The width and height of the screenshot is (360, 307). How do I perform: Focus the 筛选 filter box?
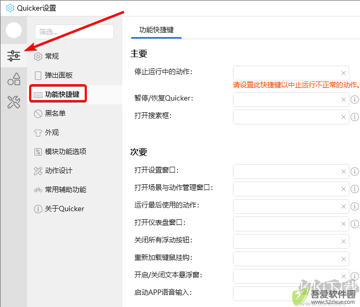(75, 32)
